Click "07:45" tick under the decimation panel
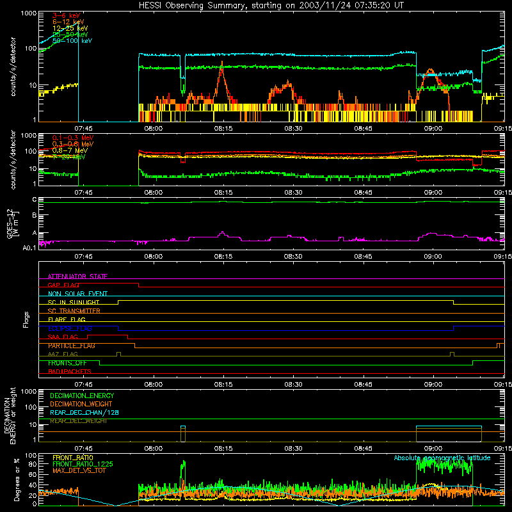This screenshot has width=512, height=512. (83, 449)
